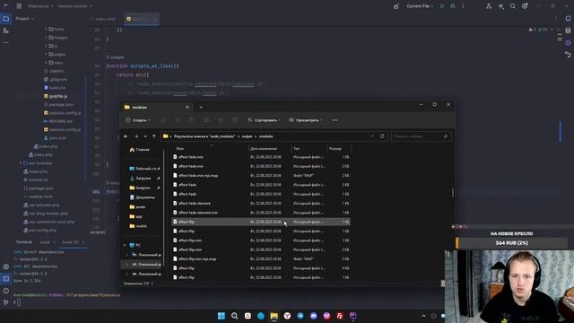
Task: Click the swiper breadcrumb in address bar
Action: point(248,136)
